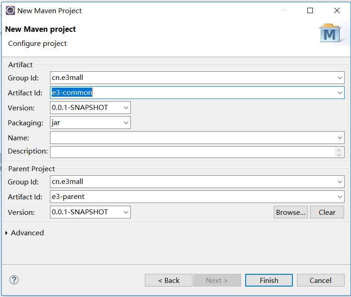
Task: Open Artifact Group Id dropdown arrow
Action: [x=340, y=78]
